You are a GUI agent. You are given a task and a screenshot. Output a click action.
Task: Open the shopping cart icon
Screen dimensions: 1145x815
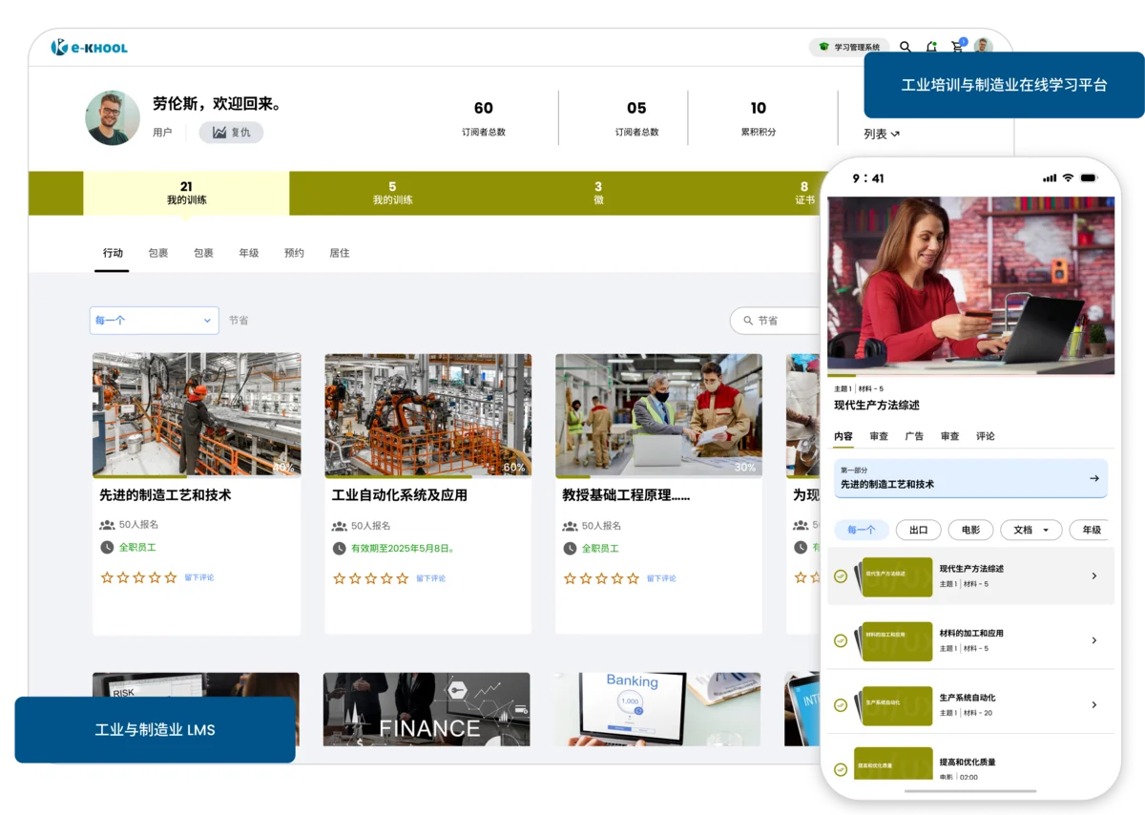[957, 46]
